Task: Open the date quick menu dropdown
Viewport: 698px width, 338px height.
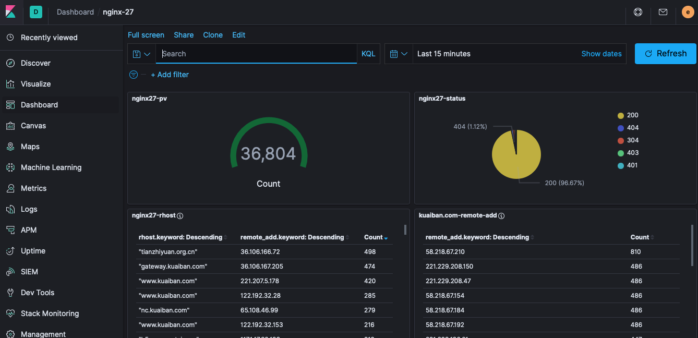Action: click(x=399, y=54)
